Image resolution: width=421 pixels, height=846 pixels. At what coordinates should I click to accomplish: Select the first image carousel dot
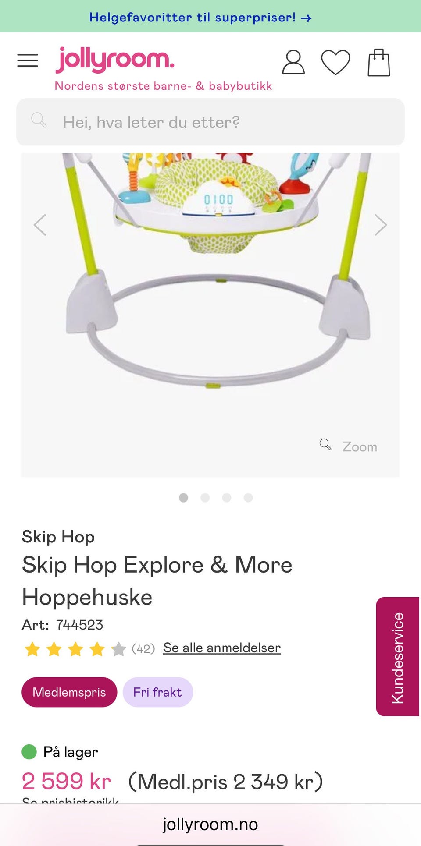pos(183,498)
